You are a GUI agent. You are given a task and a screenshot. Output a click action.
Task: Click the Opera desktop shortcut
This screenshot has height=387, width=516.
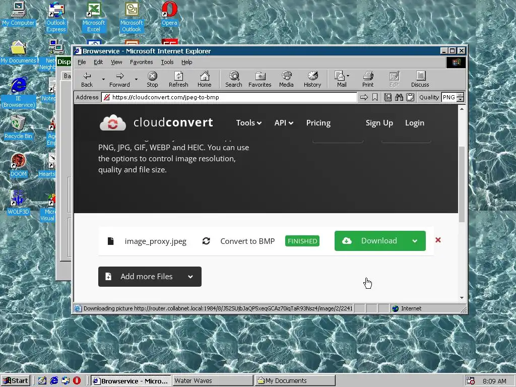coord(169,14)
